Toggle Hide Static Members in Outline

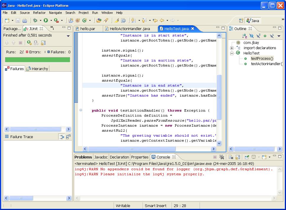[x=258, y=36]
